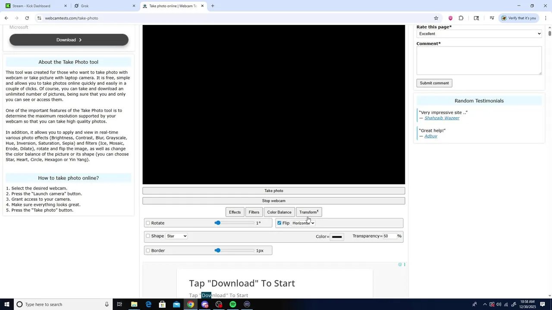Switch to the Grok tab
Screen dimensions: 552x310
[103, 6]
